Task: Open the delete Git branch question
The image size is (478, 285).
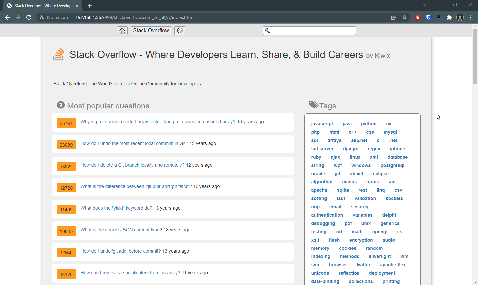Action: [x=132, y=165]
